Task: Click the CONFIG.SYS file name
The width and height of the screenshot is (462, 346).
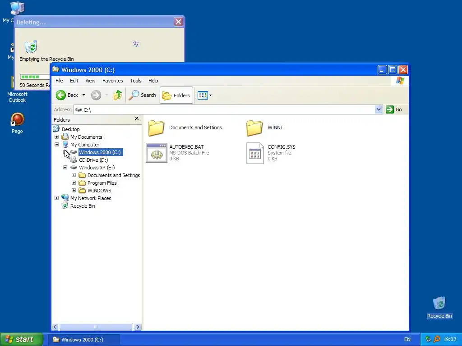Action: click(x=282, y=147)
